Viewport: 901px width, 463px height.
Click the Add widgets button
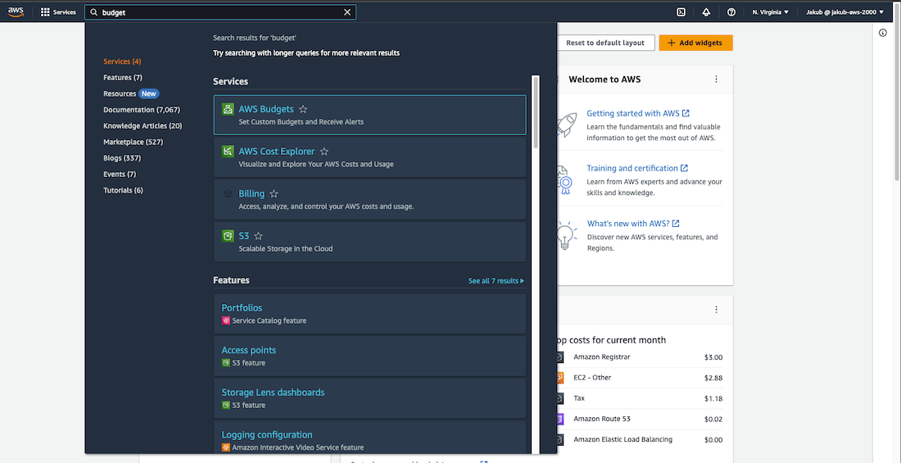coord(695,43)
